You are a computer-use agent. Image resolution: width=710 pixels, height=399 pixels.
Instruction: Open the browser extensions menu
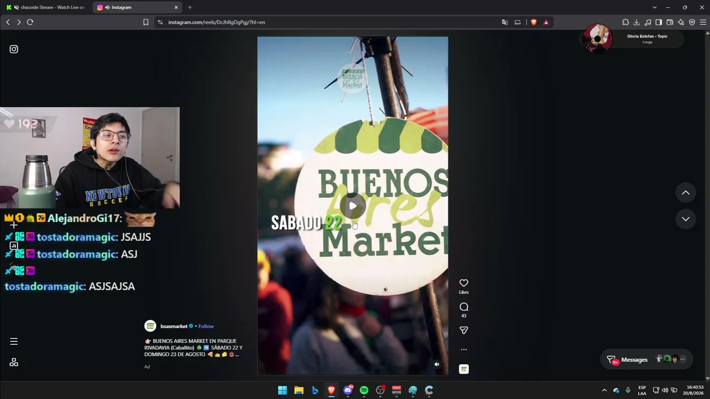click(626, 22)
